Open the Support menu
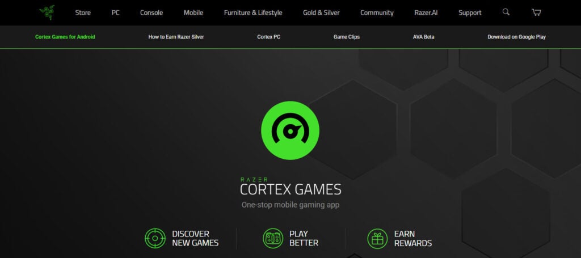Viewport: 581px width, 258px height. [470, 12]
